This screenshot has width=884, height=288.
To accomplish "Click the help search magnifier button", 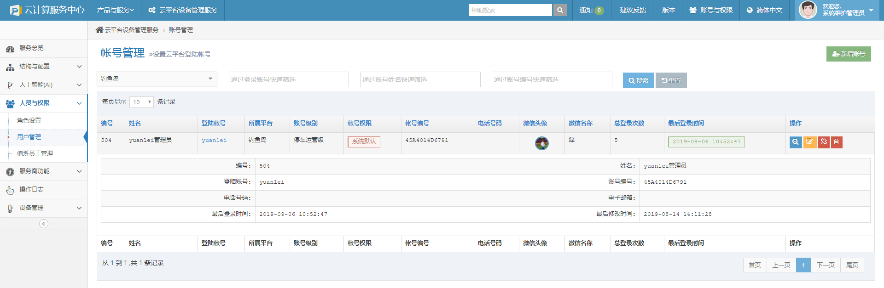I will (x=560, y=10).
